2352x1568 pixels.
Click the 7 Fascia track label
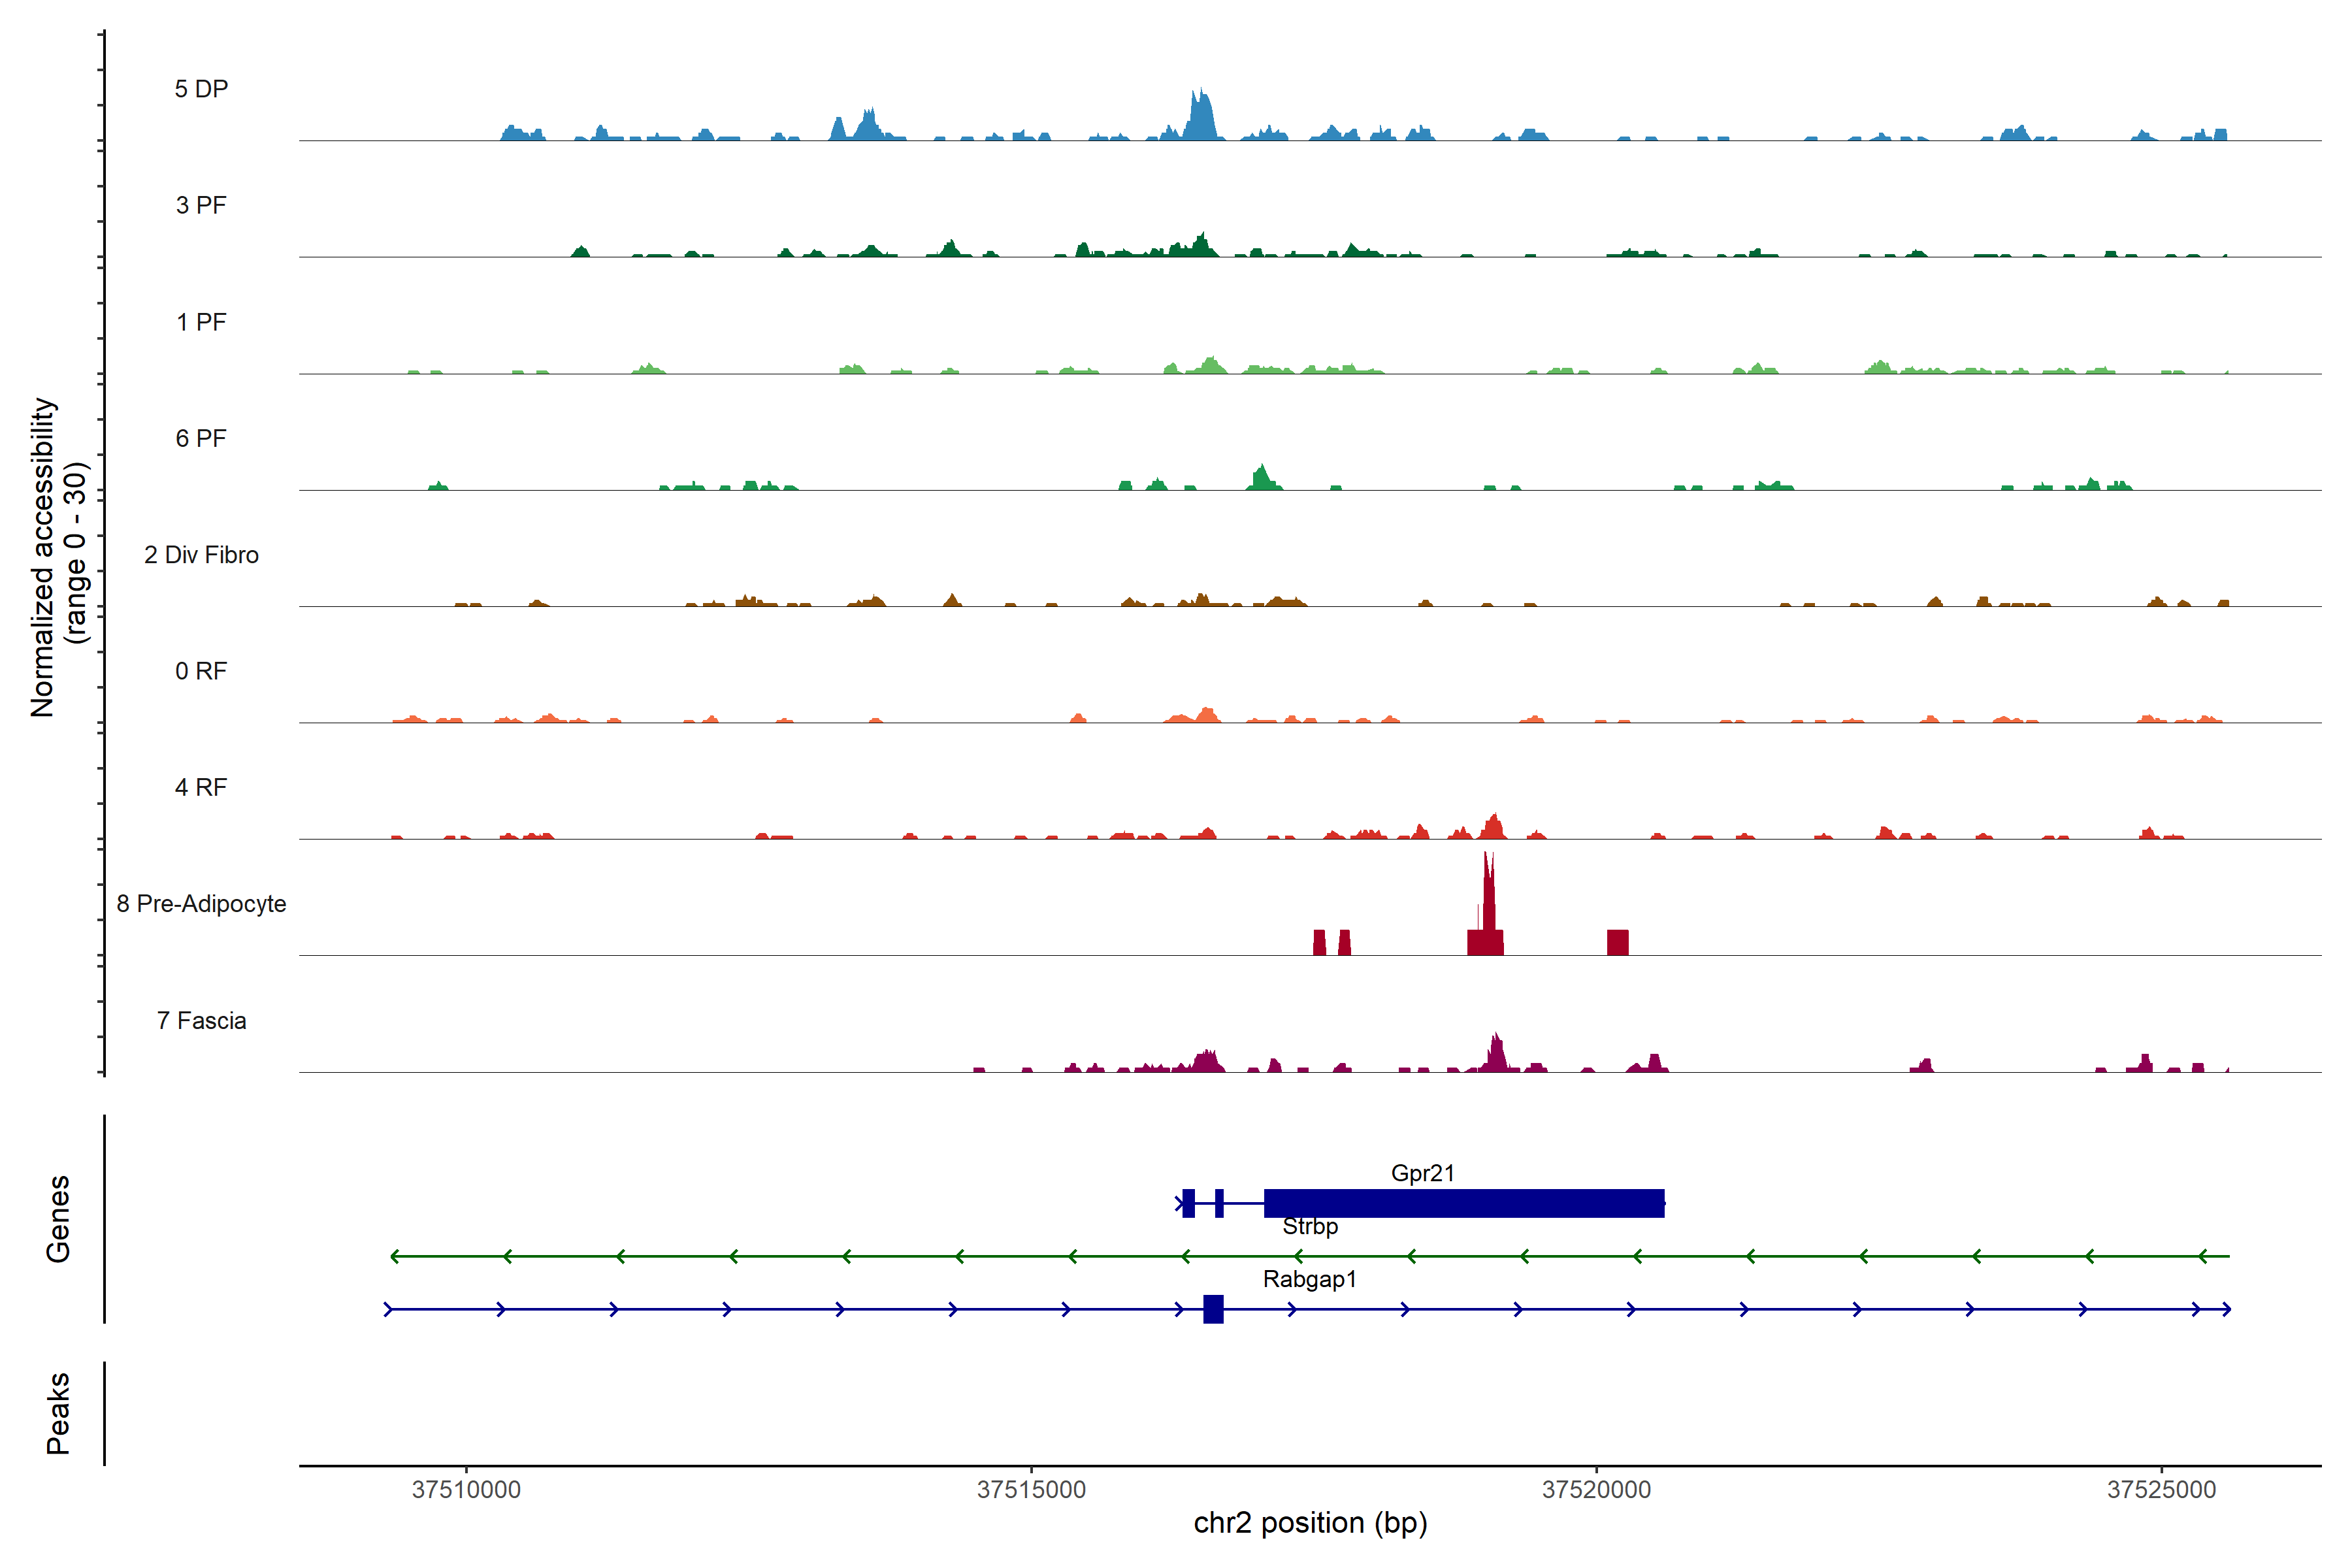point(201,1021)
